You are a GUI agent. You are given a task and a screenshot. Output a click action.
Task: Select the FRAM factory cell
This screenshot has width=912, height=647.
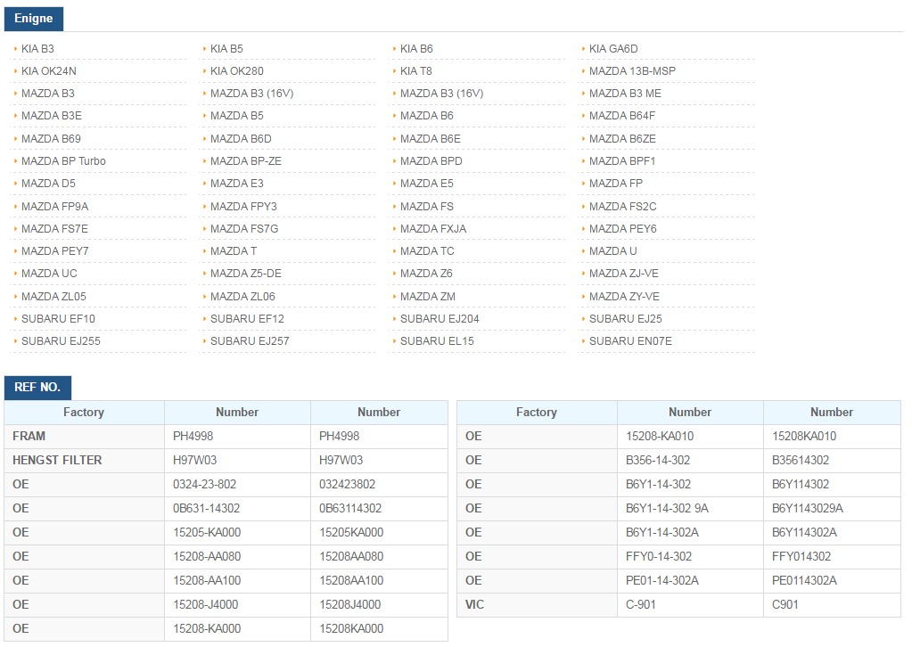click(85, 436)
